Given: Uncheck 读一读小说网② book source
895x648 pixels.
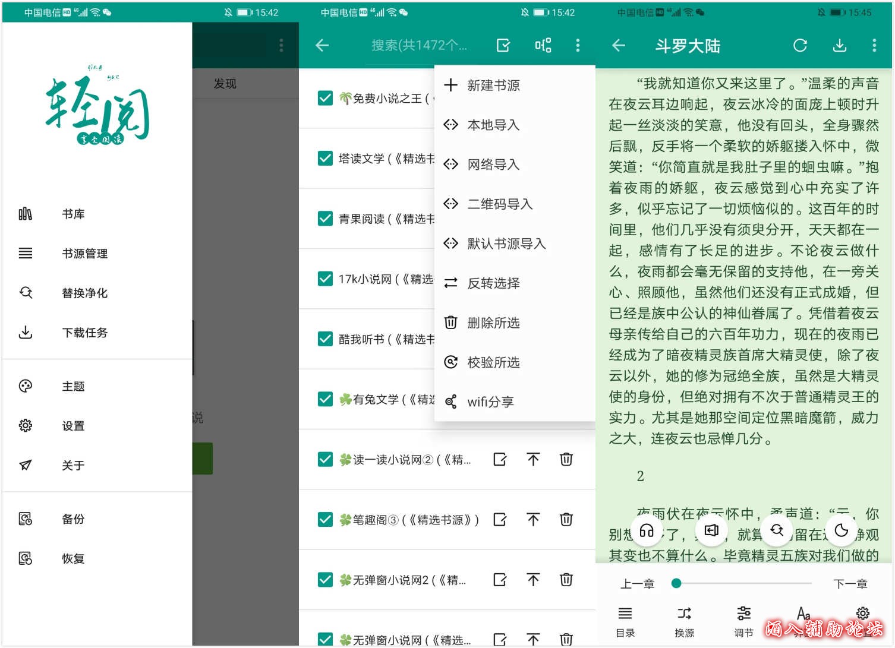Looking at the screenshot, I should click(325, 459).
